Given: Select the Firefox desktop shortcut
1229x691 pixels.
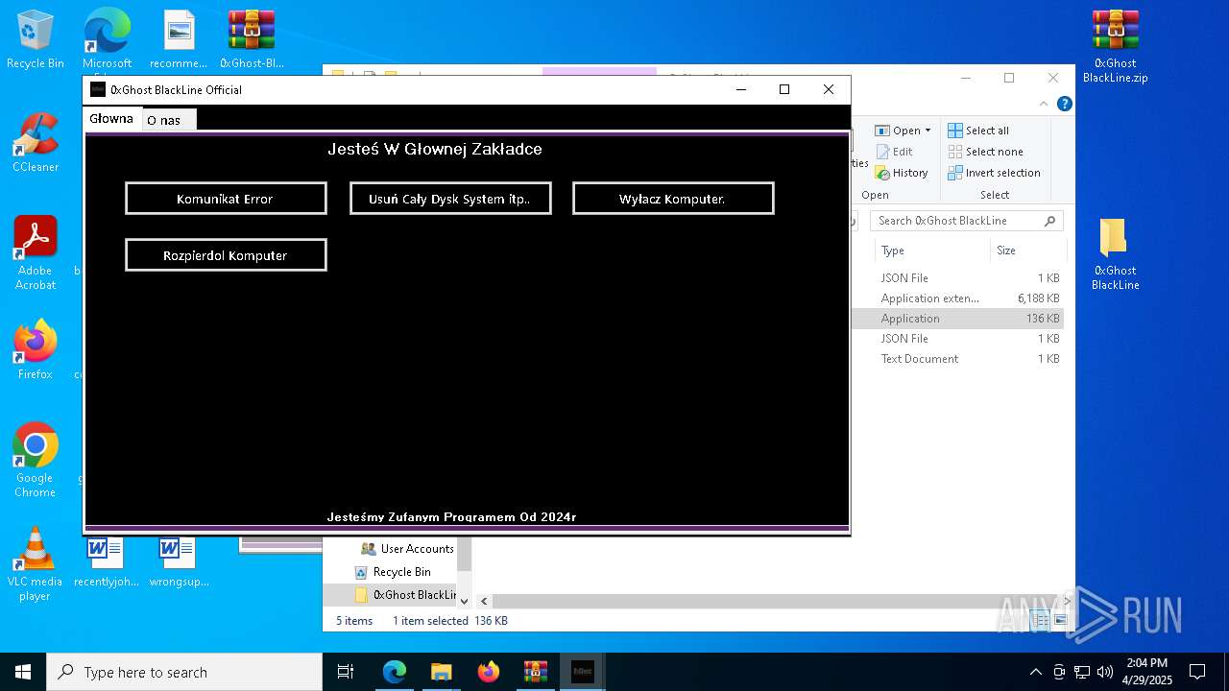Looking at the screenshot, I should point(36,350).
